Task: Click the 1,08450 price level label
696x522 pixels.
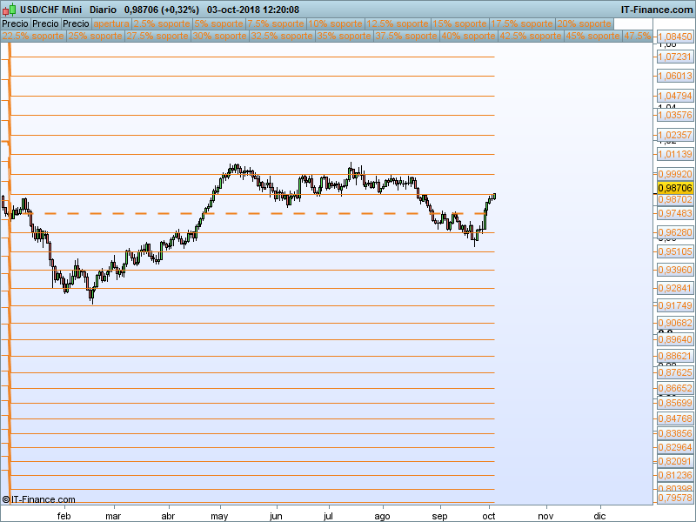Action: click(x=675, y=37)
